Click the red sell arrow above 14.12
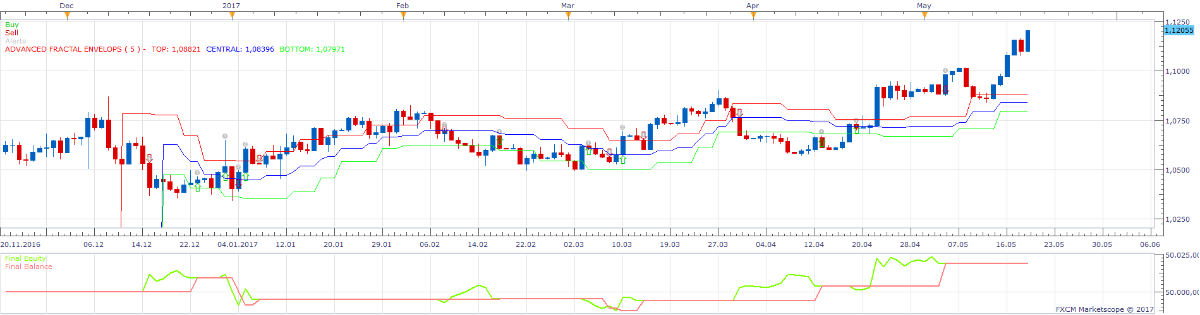This screenshot has width=1200, height=315. (x=150, y=159)
